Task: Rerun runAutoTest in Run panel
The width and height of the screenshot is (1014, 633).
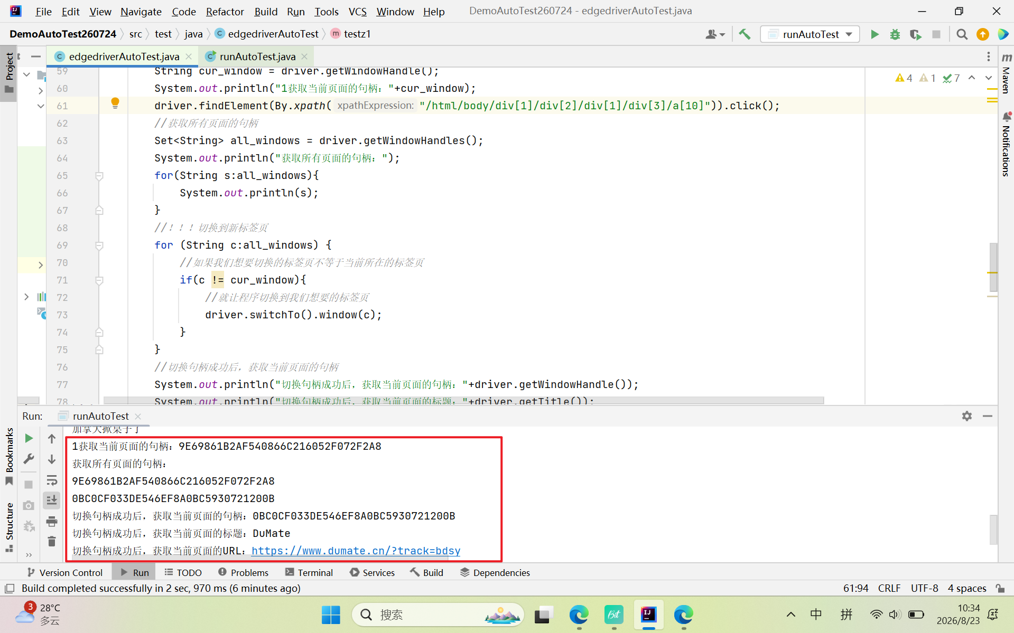Action: (29, 438)
